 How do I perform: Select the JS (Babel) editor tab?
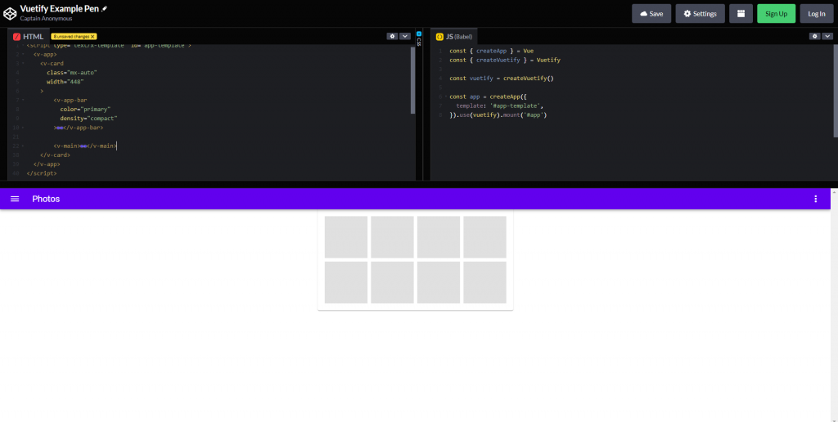pos(454,37)
